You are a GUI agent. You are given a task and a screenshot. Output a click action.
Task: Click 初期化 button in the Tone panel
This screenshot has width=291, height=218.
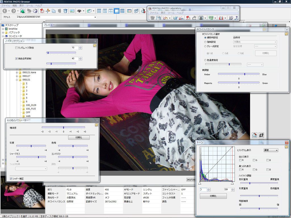[x=213, y=196]
